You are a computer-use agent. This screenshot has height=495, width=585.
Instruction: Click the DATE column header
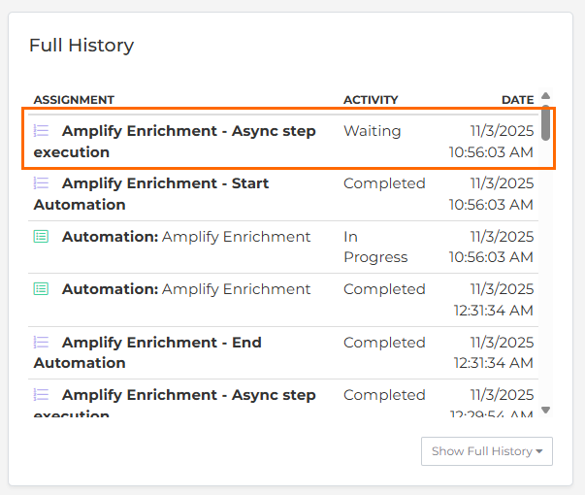[x=517, y=100]
